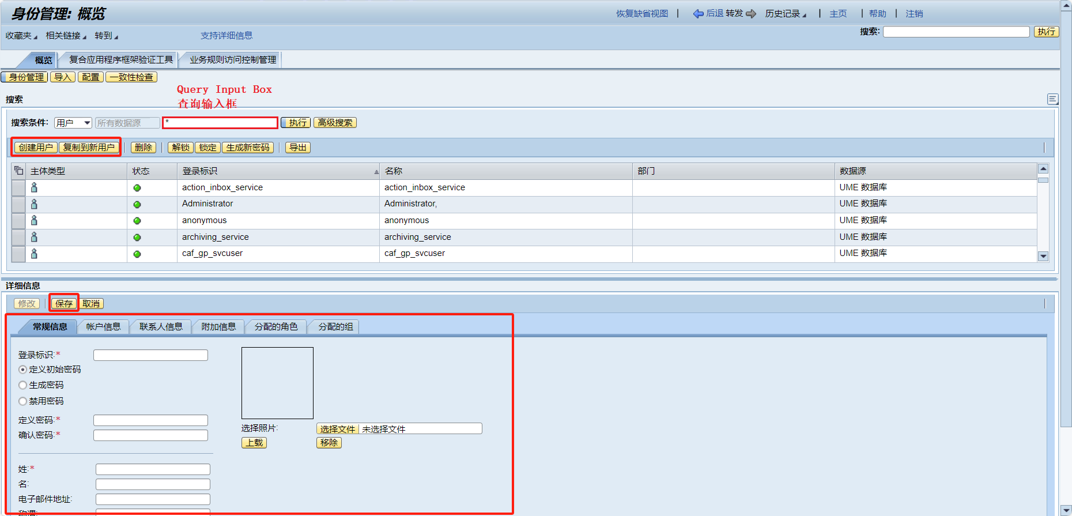Screen dimensions: 1072x516
Task: Click user icon in Administrator row
Action: [34, 204]
